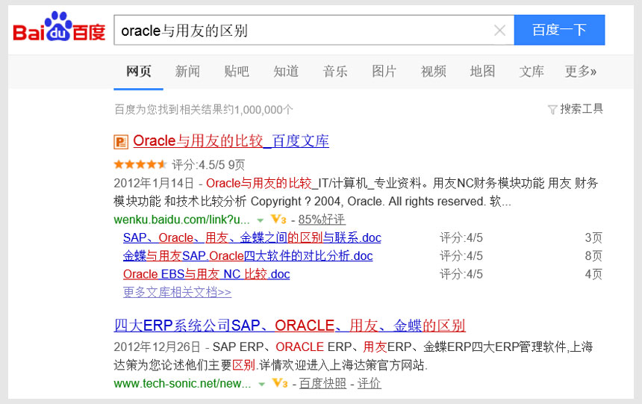Open the 百度快照 cached page link
642x404 pixels.
click(323, 383)
